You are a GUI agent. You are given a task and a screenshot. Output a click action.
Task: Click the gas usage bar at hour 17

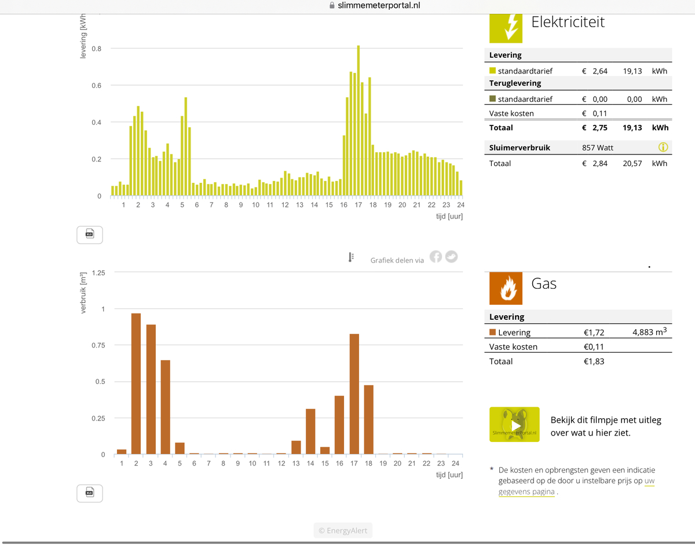[354, 394]
